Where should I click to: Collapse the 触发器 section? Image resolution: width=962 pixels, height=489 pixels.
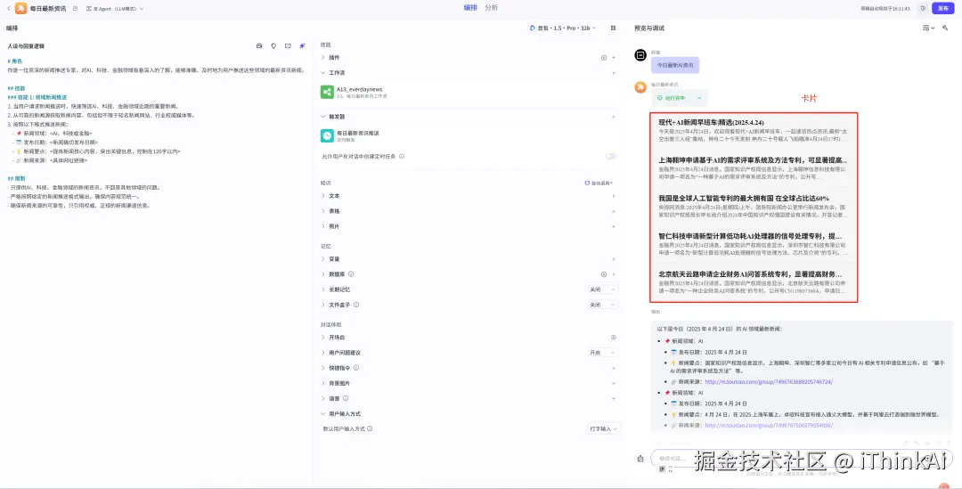click(323, 117)
